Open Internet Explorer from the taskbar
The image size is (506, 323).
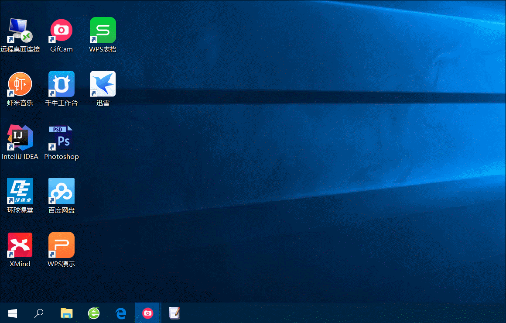93,313
